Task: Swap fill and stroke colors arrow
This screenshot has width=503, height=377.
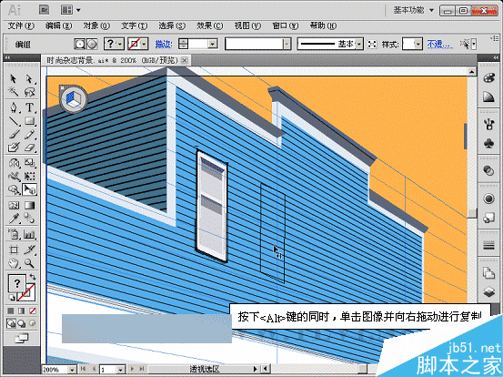Action: 33,277
